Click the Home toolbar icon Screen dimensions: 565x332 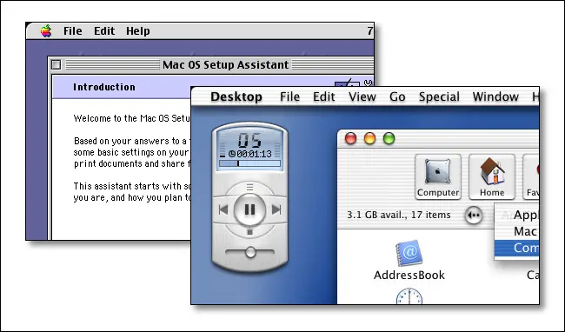point(492,176)
